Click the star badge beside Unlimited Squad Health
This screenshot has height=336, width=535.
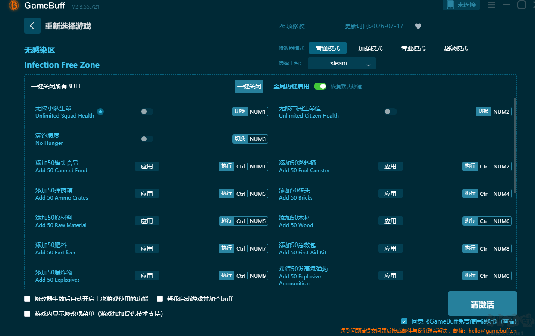point(100,112)
